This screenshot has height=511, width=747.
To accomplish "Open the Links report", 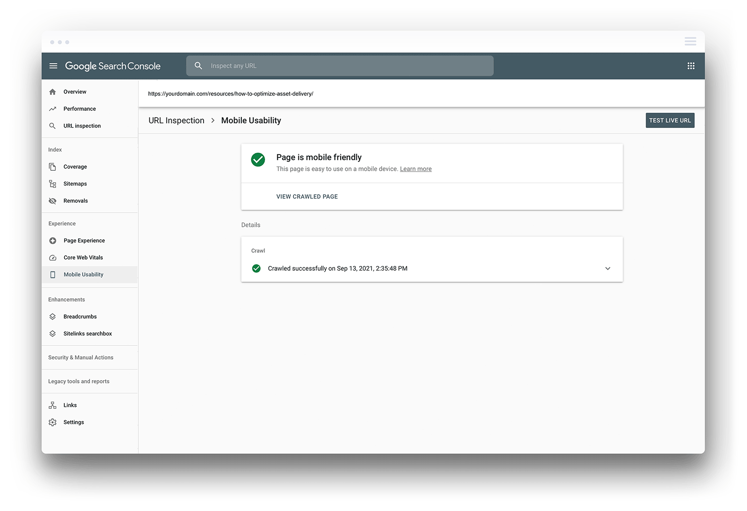I will [89, 405].
